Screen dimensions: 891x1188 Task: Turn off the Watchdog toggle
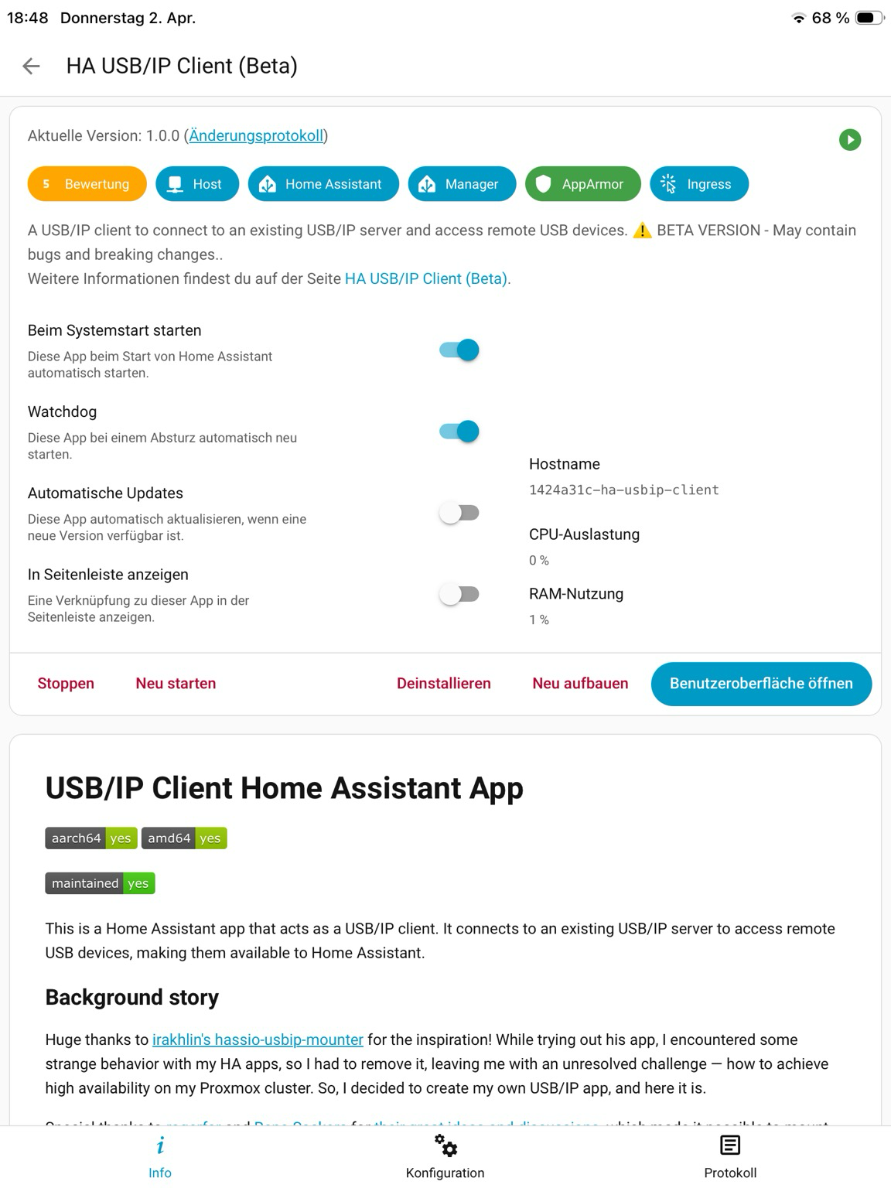[x=459, y=432]
